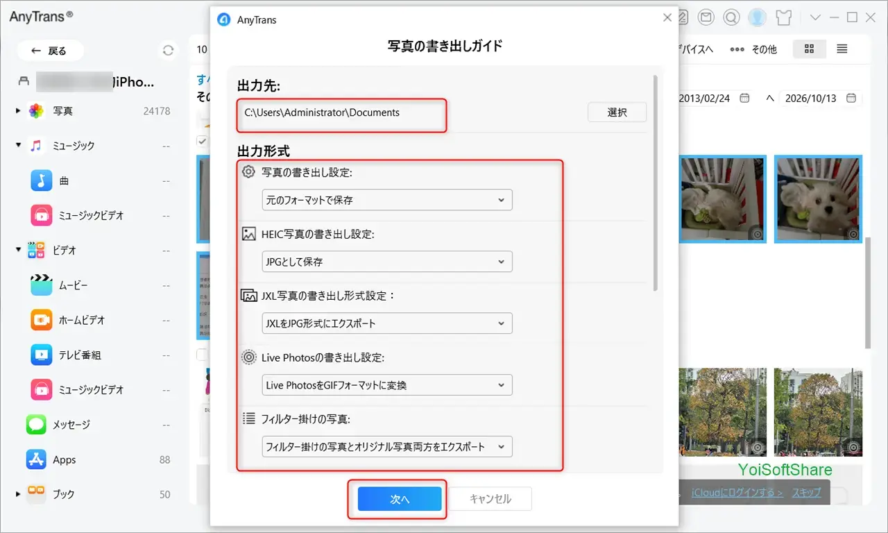Open the ムービー movies clapperboard icon
888x533 pixels.
click(x=42, y=285)
